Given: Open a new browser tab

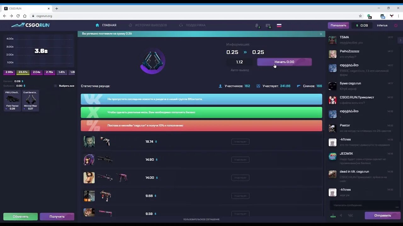Looking at the screenshot, I should tap(57, 8).
